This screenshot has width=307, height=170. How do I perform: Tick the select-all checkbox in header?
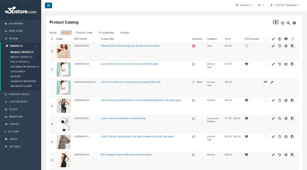[265, 39]
